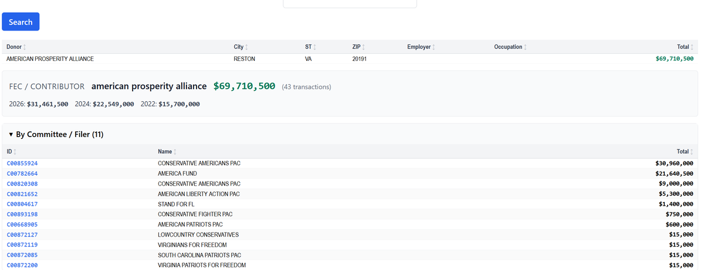Screen dimensions: 704x270
Task: Click the $21,640,500 committee total
Action: tap(675, 173)
